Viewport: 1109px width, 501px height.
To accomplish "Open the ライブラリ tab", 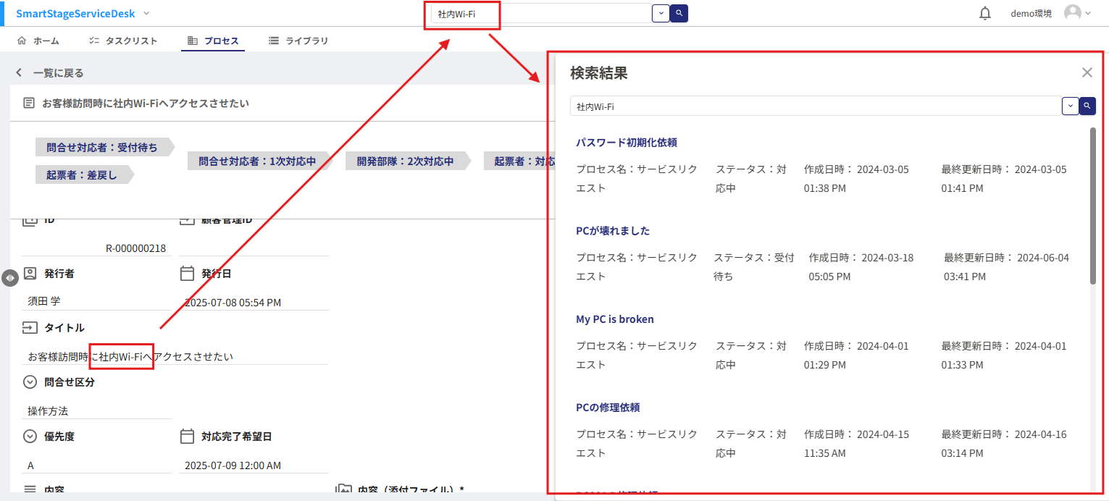I will point(298,41).
